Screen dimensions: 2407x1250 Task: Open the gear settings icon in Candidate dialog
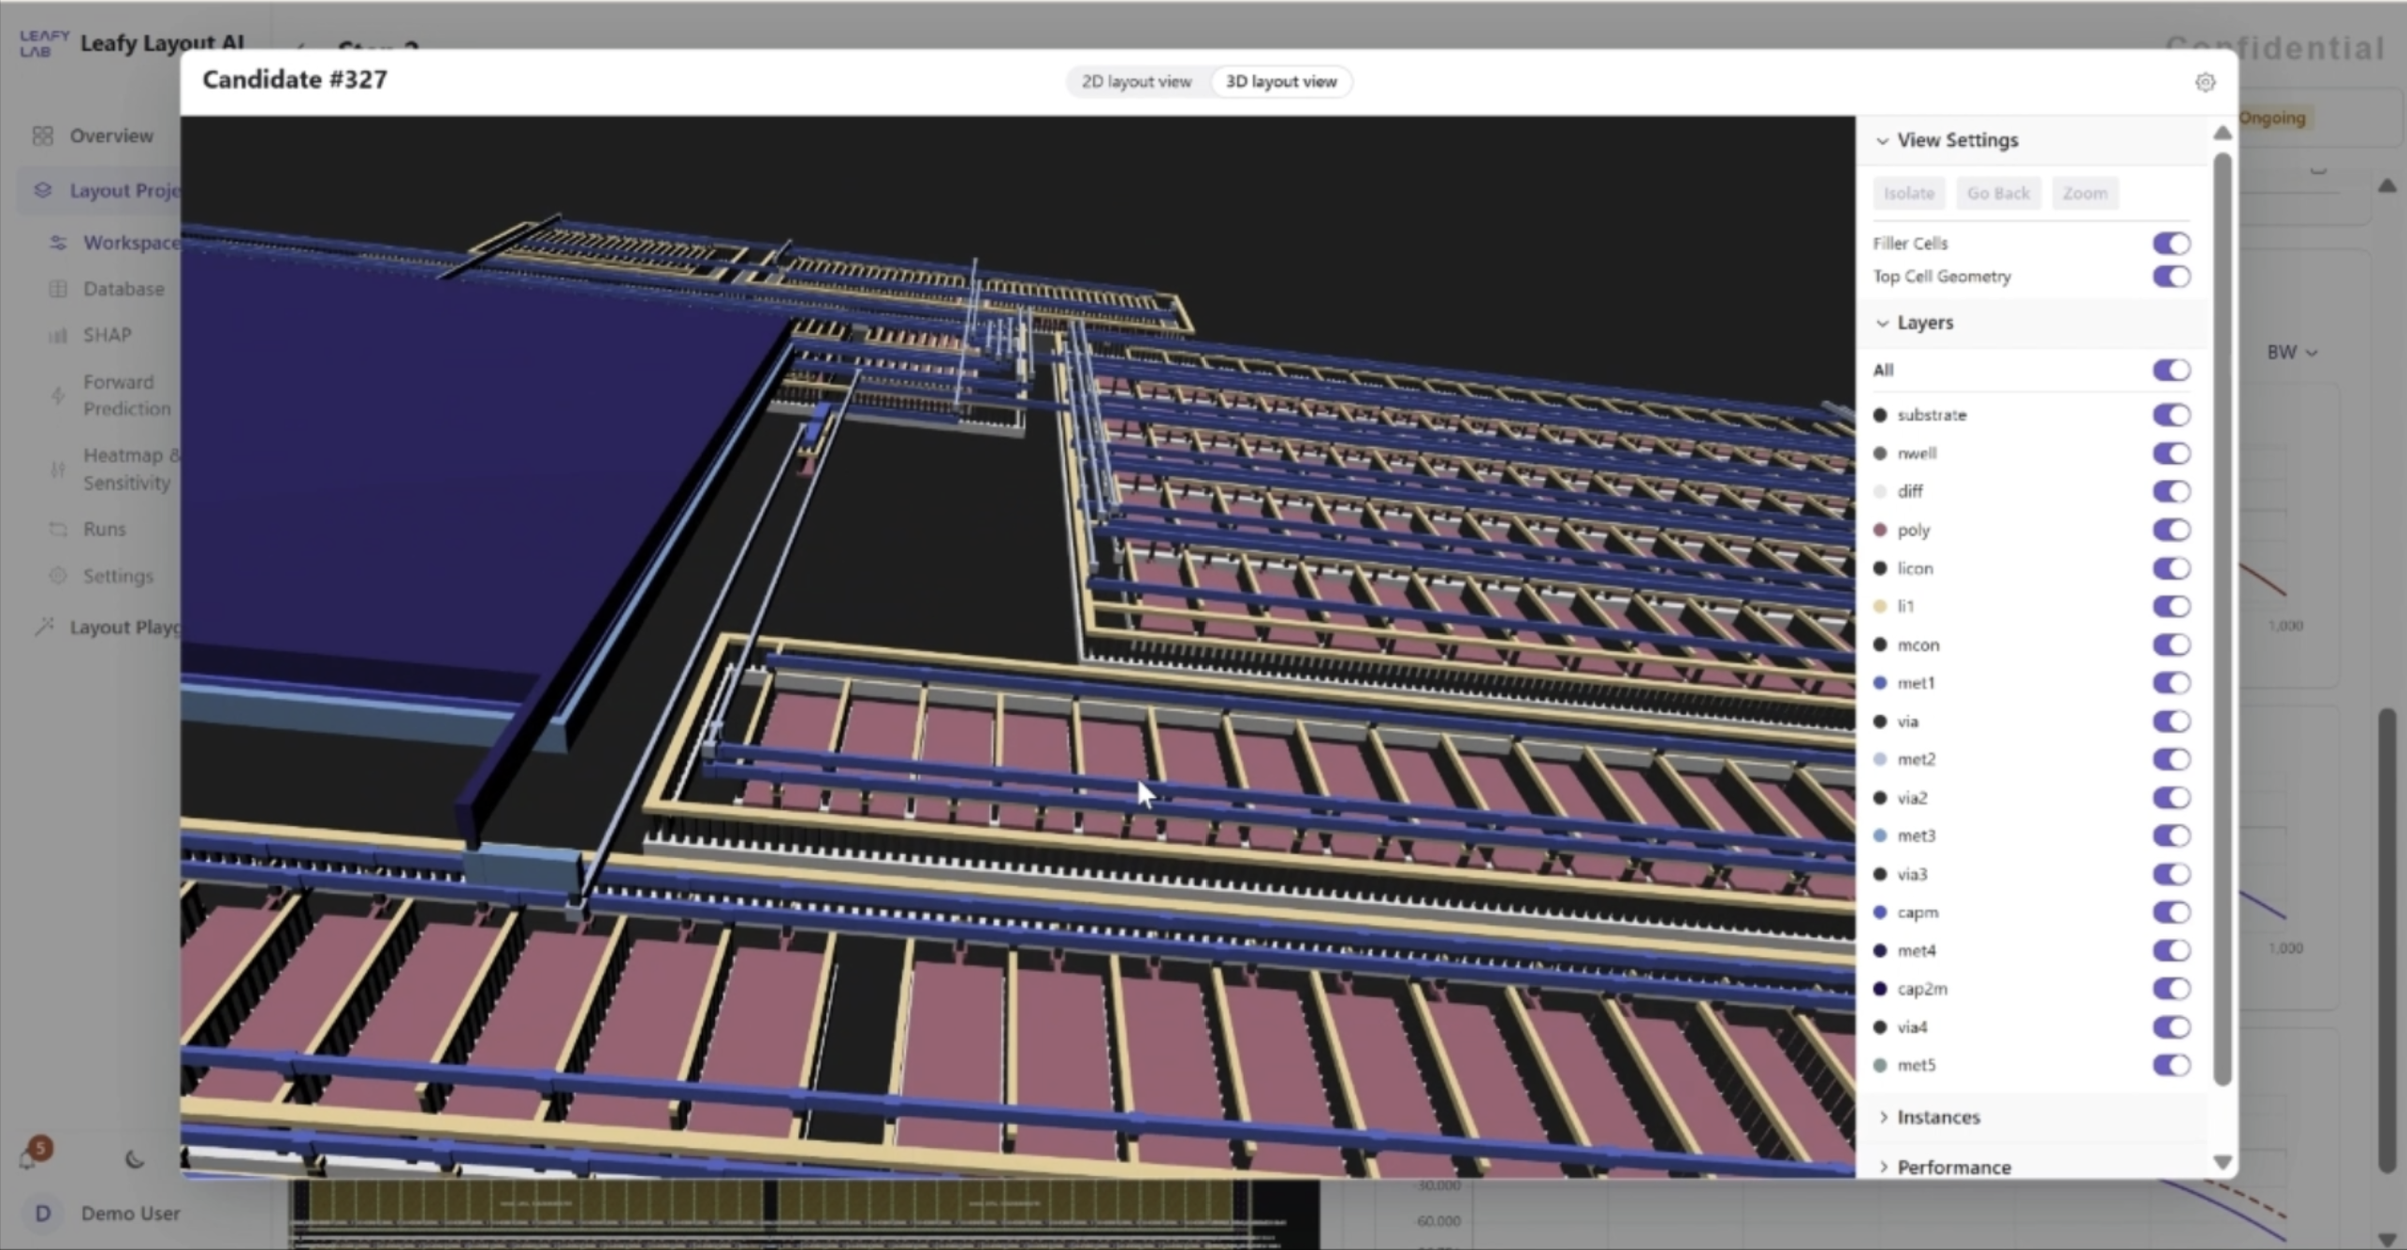[x=2205, y=82]
